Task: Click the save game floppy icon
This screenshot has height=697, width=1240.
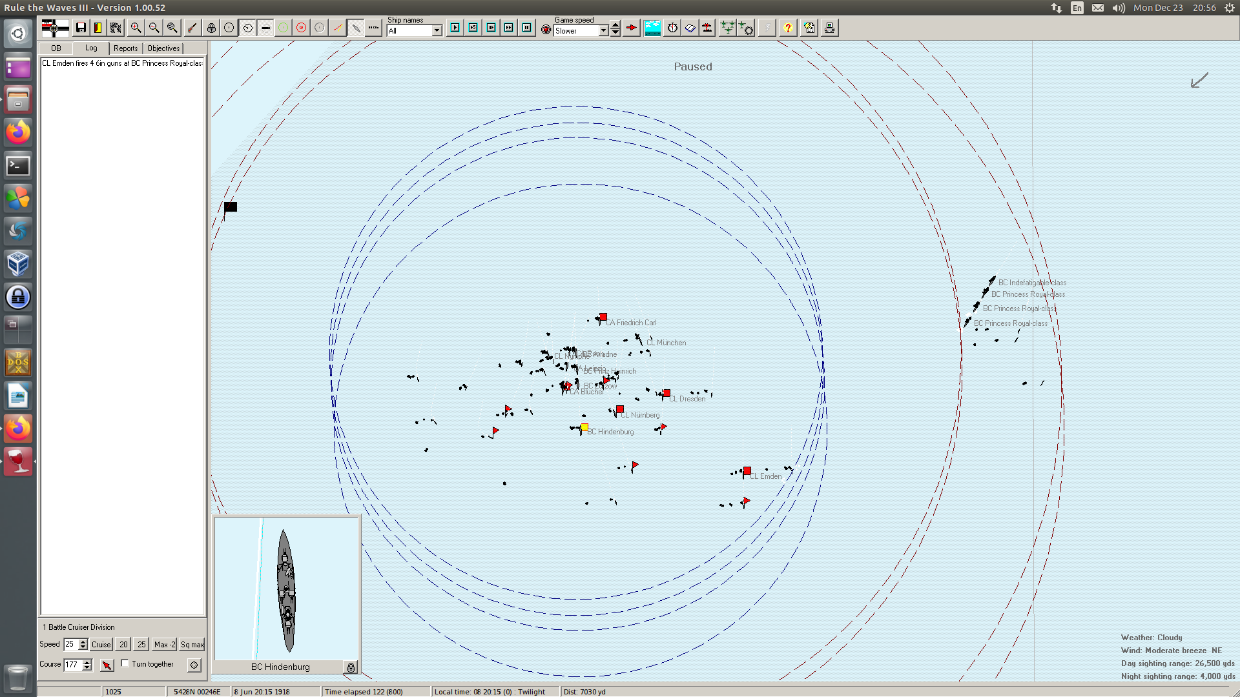Action: click(81, 28)
